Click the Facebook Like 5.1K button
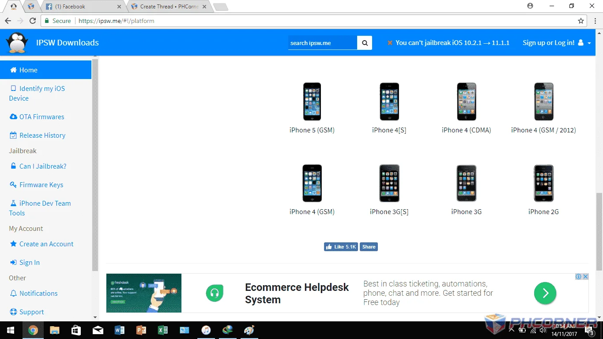Viewport: 603px width, 339px height. coord(341,247)
